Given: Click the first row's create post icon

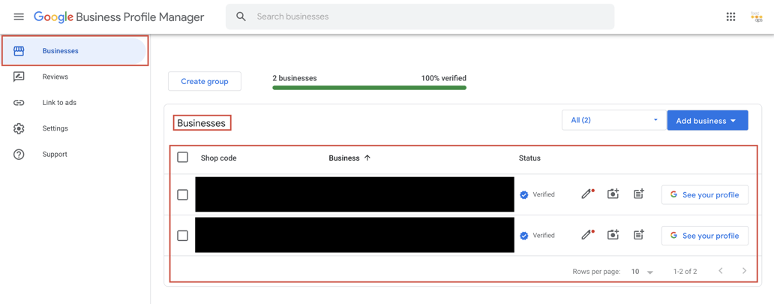Looking at the screenshot, I should click(x=639, y=194).
